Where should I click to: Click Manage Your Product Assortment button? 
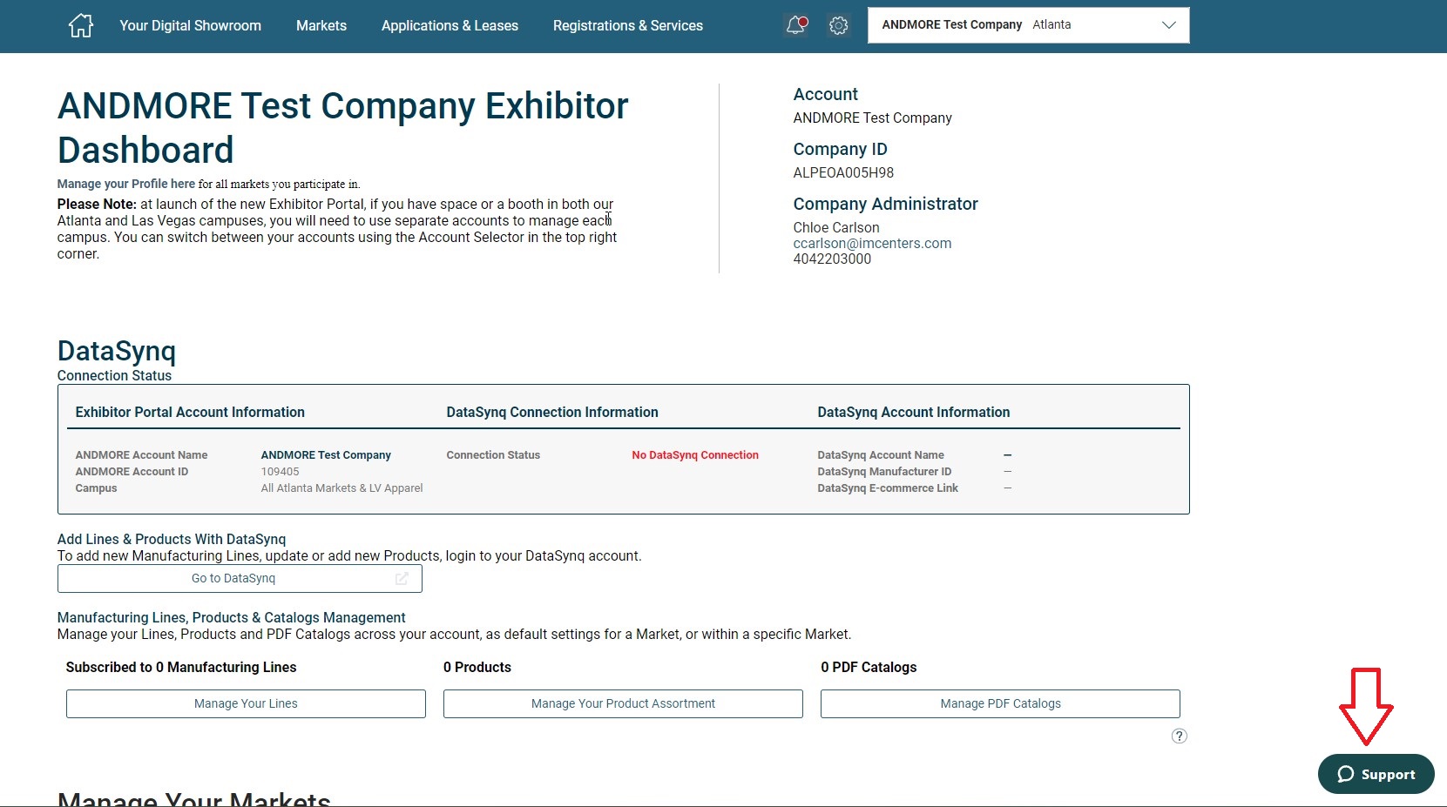click(x=623, y=703)
